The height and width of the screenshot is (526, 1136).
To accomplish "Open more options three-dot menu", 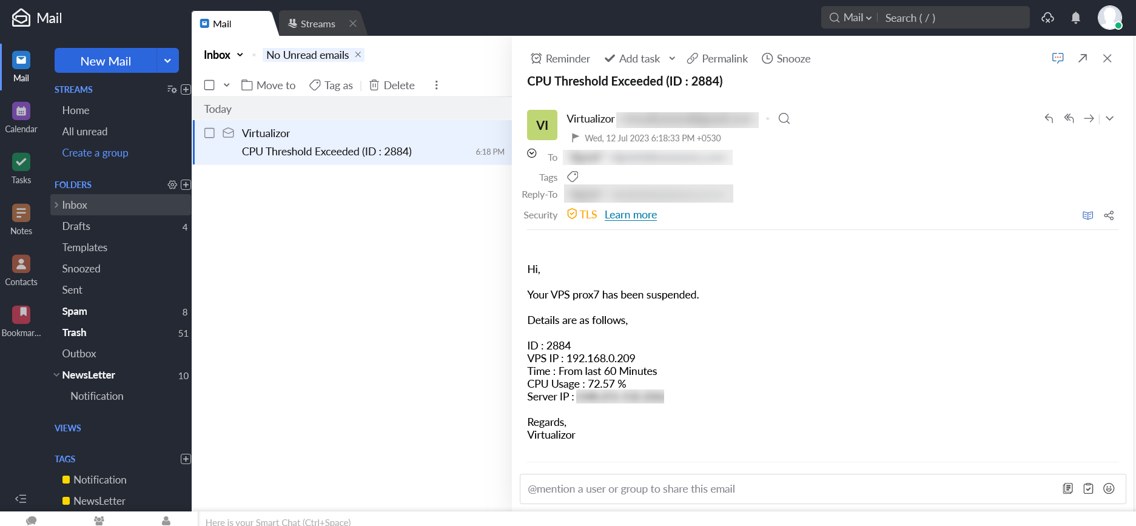I will (x=436, y=85).
